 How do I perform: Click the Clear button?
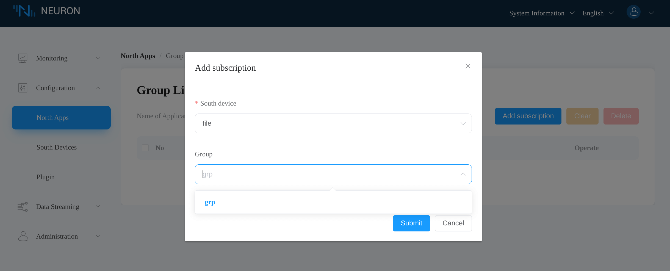click(x=582, y=116)
